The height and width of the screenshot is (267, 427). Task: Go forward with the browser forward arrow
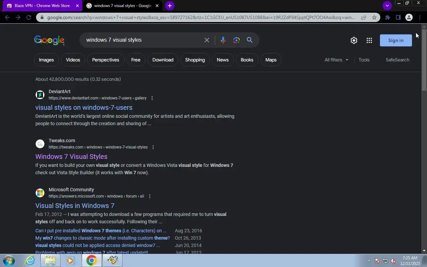click(x=18, y=17)
